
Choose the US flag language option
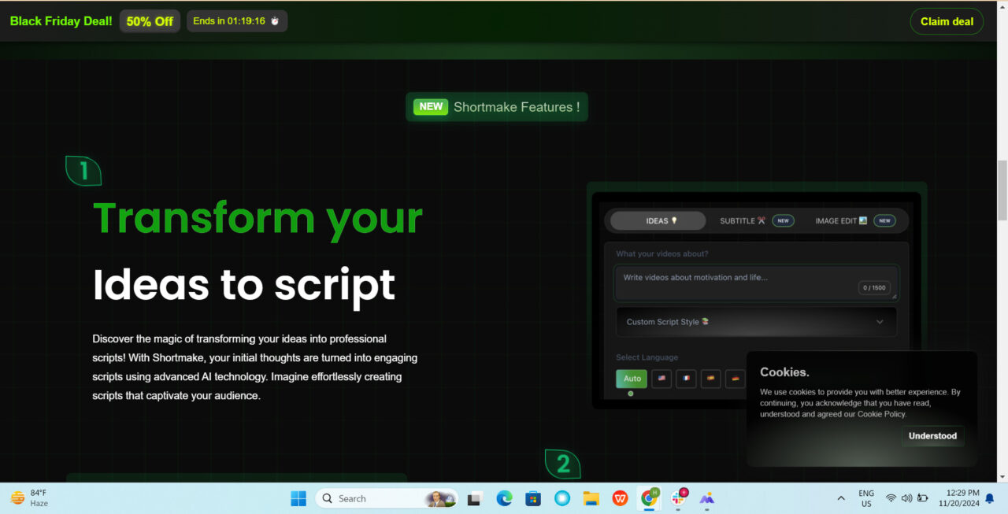661,379
